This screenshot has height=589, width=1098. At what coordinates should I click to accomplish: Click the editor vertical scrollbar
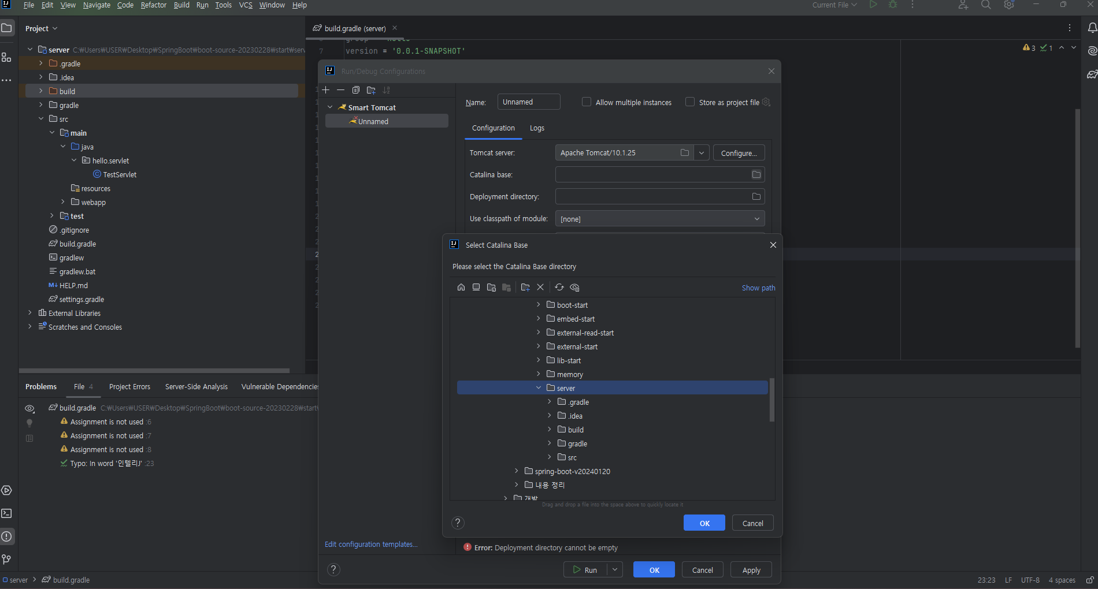[1077, 228]
